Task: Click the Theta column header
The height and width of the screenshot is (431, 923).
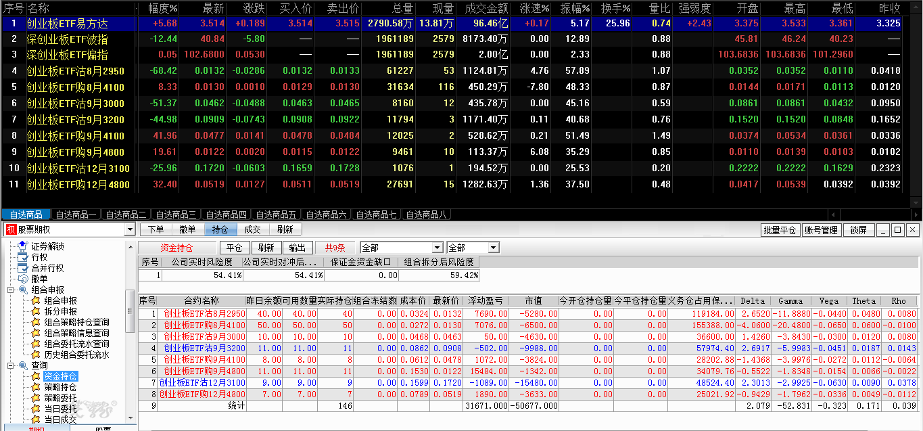Action: 863,300
